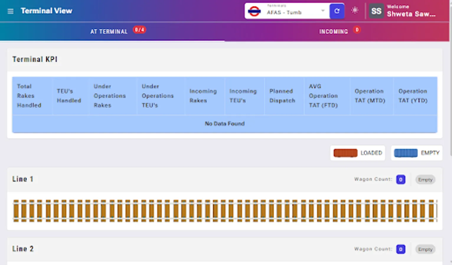Click the EMPTY legend label
The width and height of the screenshot is (452, 265).
point(430,153)
